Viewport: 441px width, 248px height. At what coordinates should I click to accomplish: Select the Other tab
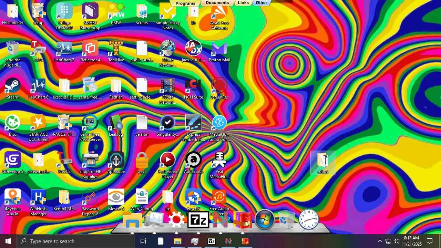click(x=261, y=3)
